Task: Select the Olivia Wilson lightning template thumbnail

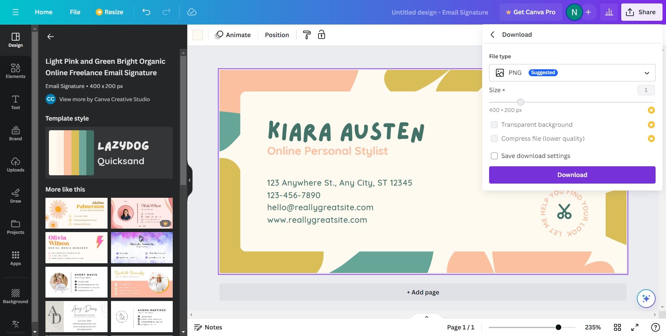Action: 76,248
